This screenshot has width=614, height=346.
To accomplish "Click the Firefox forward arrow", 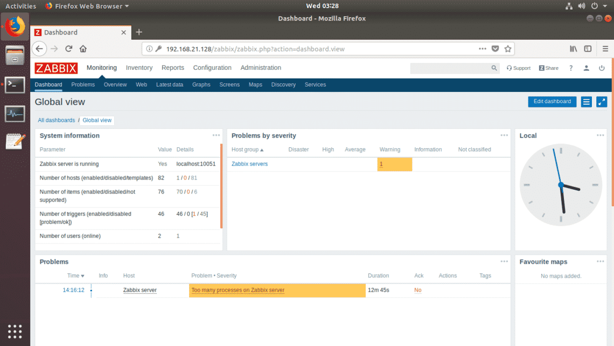I will pos(54,49).
